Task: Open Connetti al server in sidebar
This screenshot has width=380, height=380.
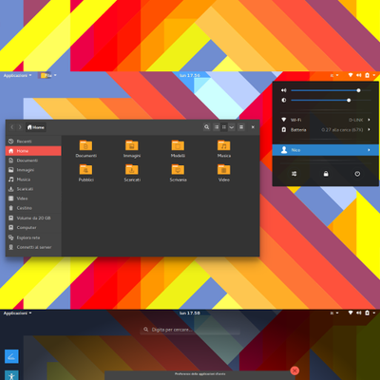Action: [x=33, y=247]
